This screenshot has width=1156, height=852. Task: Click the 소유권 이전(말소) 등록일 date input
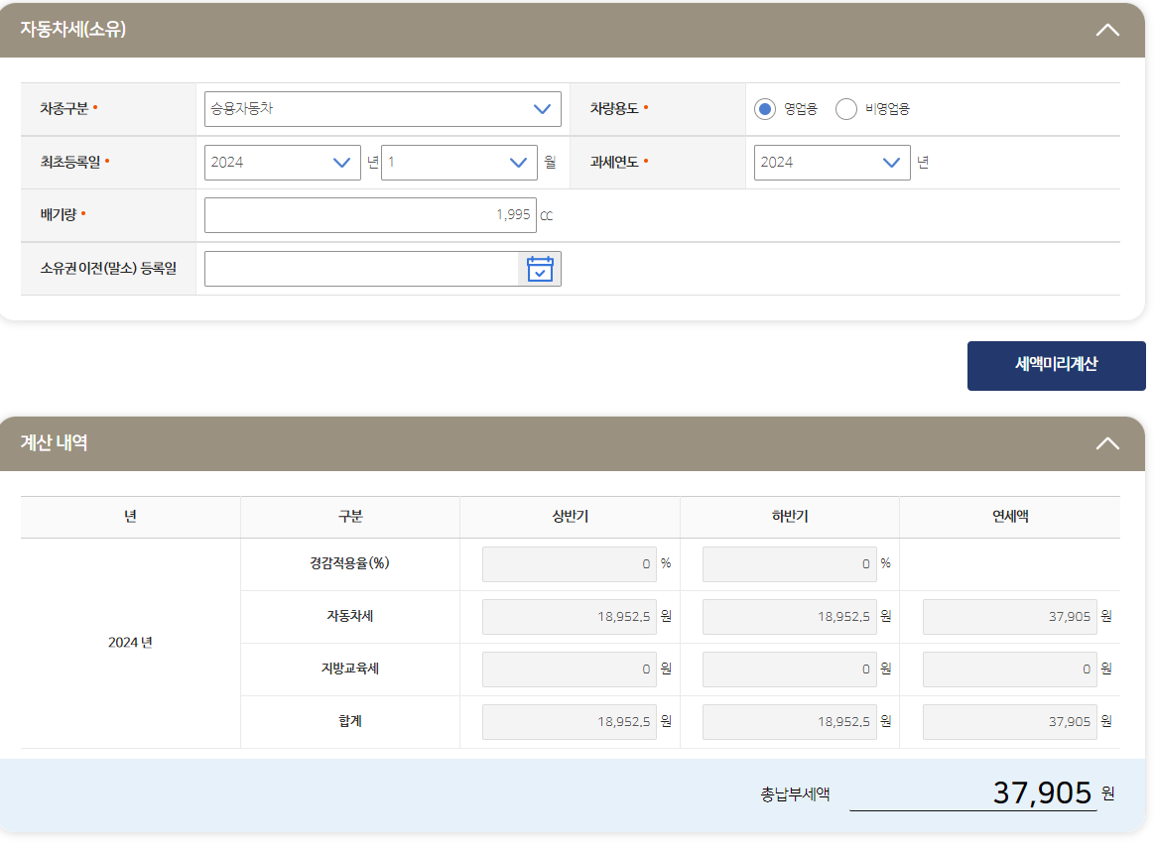pyautogui.click(x=361, y=269)
